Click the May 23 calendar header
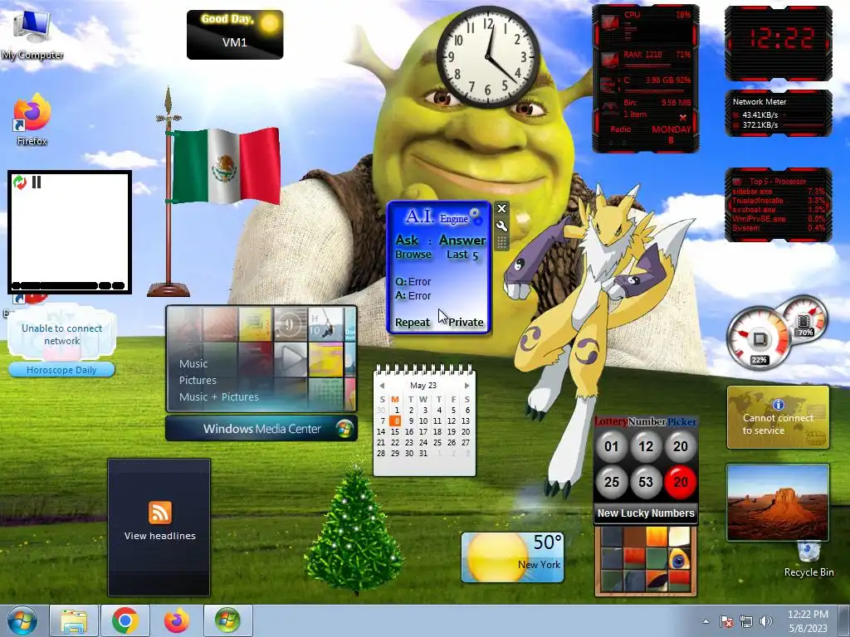The width and height of the screenshot is (850, 637). pyautogui.click(x=423, y=386)
